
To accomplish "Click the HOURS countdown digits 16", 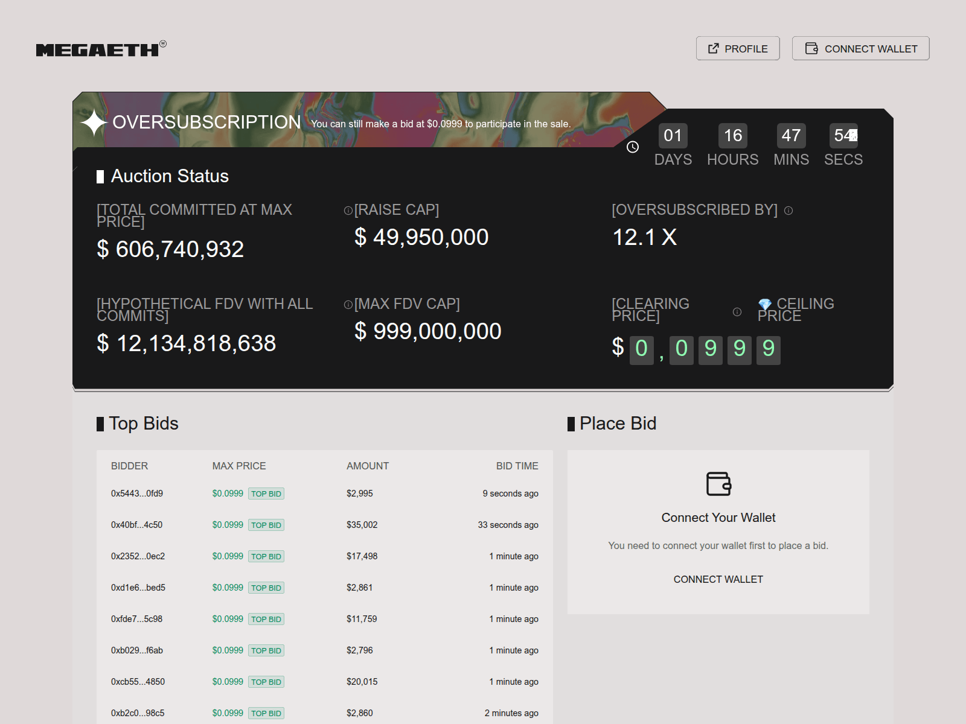I will [x=733, y=136].
